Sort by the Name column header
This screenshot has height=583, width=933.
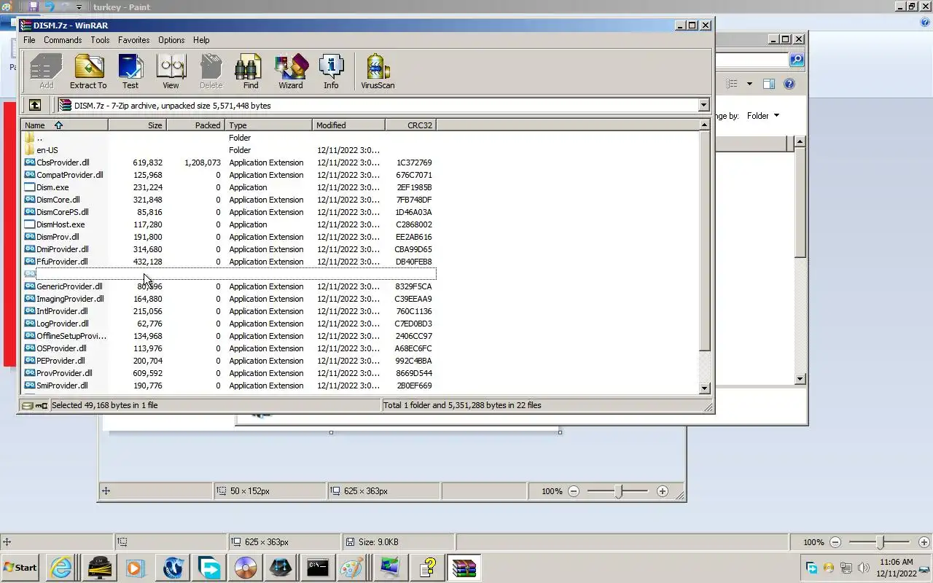(x=64, y=125)
